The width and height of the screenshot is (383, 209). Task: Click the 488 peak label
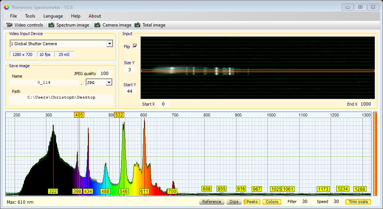coord(105,191)
